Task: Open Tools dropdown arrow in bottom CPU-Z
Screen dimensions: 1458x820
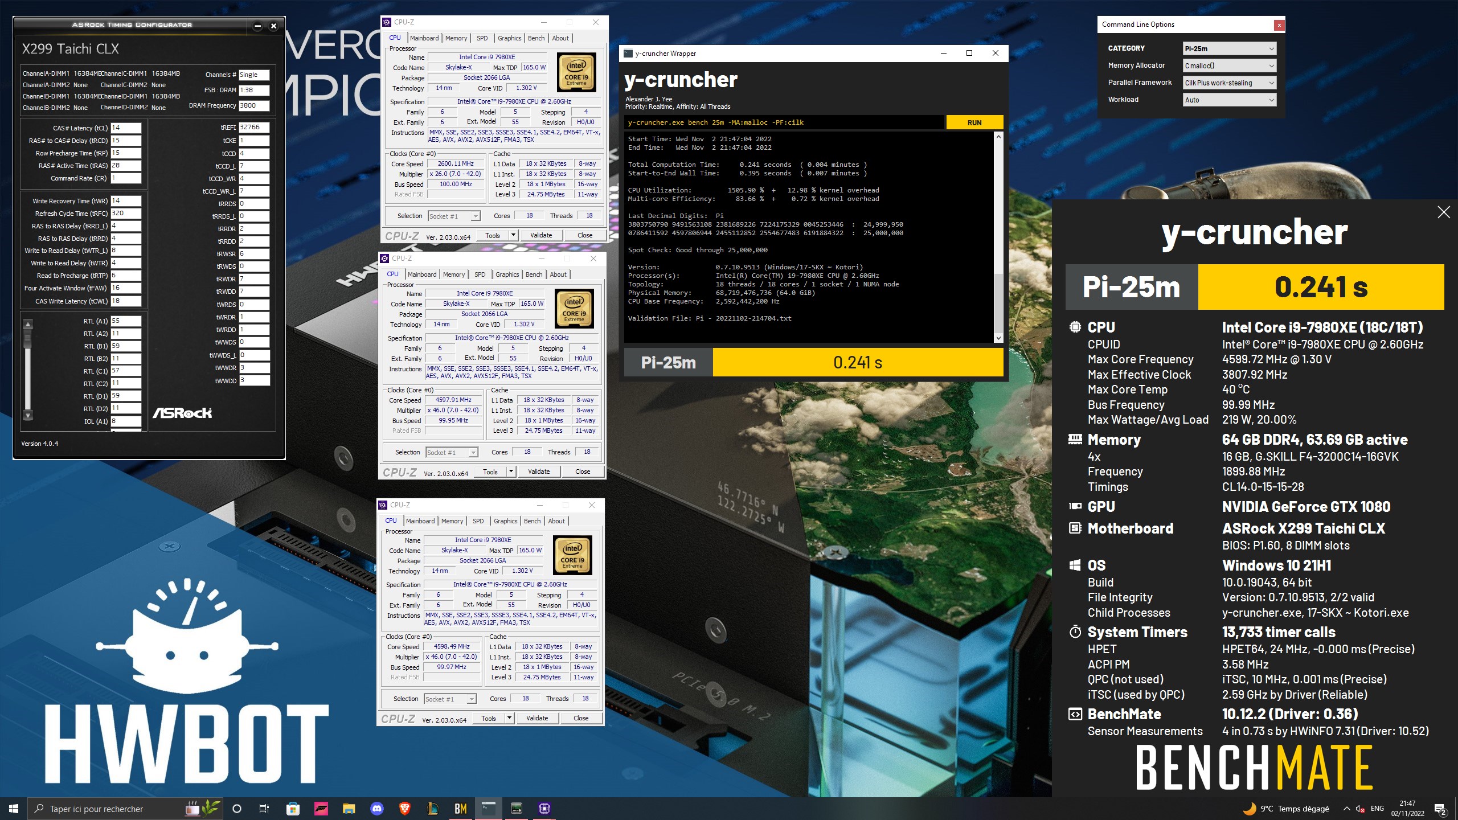Action: pyautogui.click(x=509, y=718)
